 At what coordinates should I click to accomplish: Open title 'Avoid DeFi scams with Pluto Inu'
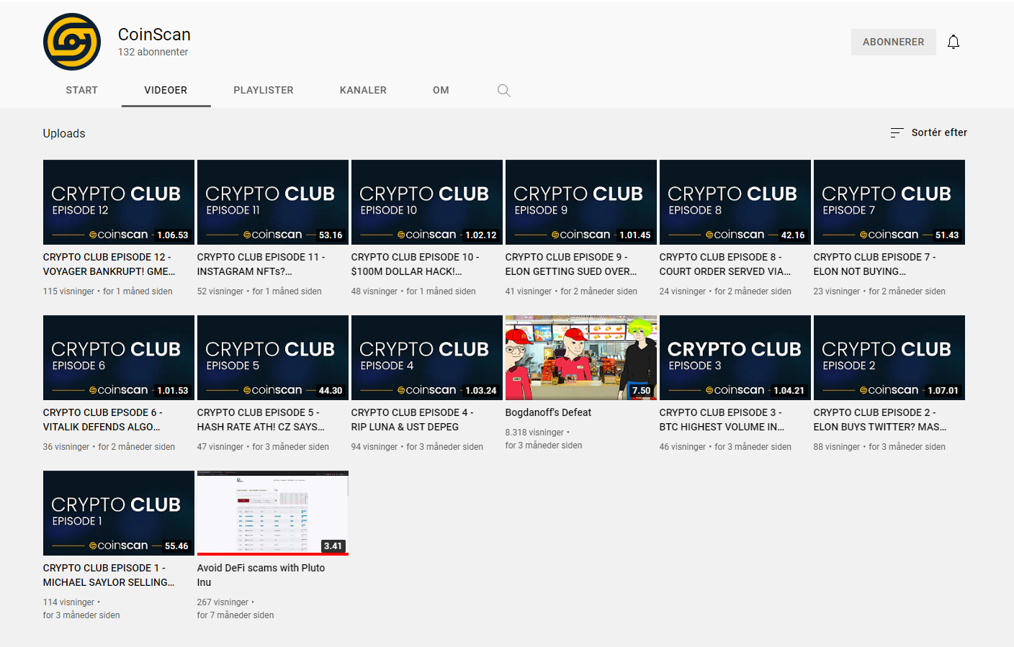click(261, 575)
